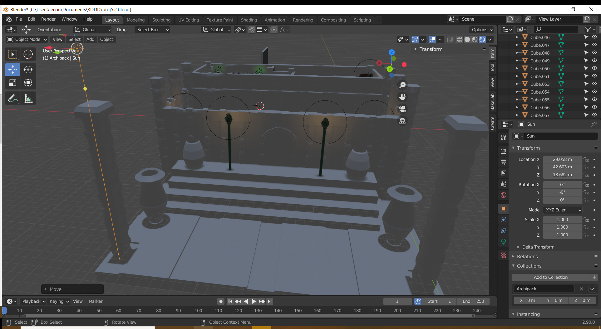Click the Add to Collection button
Screen dimensions: 601x329
click(551, 277)
